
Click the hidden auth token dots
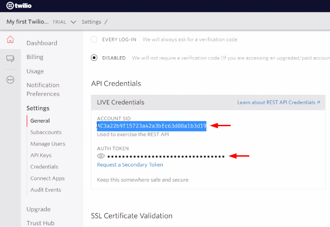pyautogui.click(x=166, y=156)
